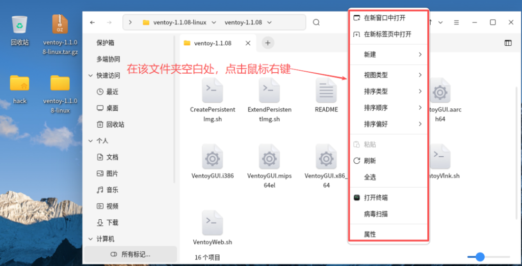Click the sidebar vertical scrollbar
This screenshot has width=522, height=266.
click(x=174, y=109)
